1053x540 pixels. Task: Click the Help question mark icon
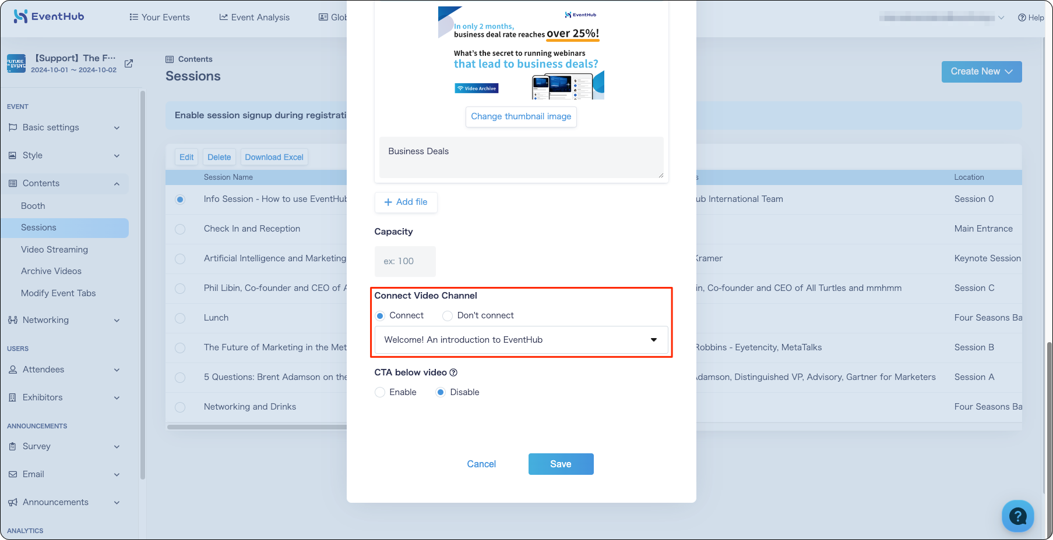click(1022, 17)
